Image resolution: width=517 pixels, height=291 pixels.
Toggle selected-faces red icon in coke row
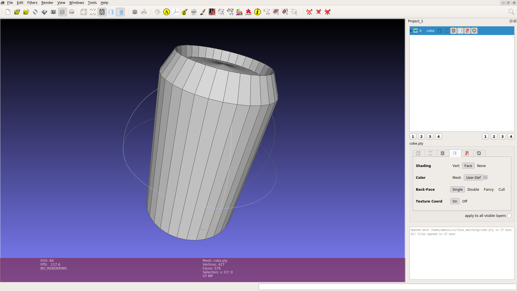pos(467,31)
